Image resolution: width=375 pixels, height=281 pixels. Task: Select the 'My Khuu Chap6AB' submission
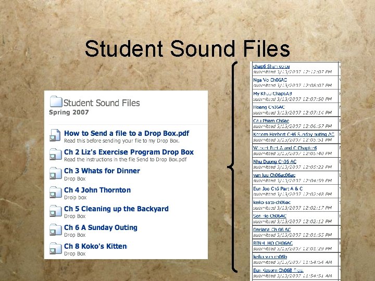[x=272, y=94]
